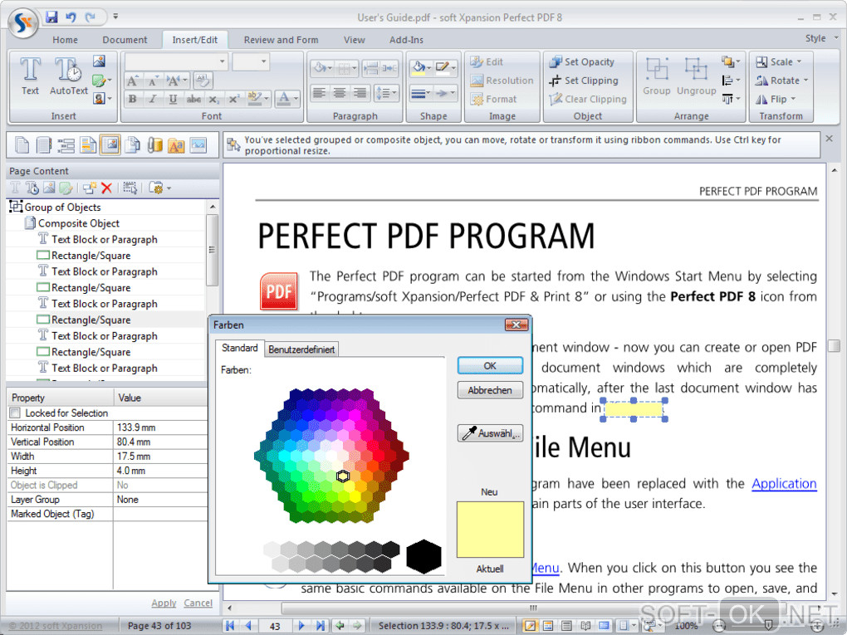Open the font name combo box
Image resolution: width=847 pixels, height=635 pixels.
176,61
